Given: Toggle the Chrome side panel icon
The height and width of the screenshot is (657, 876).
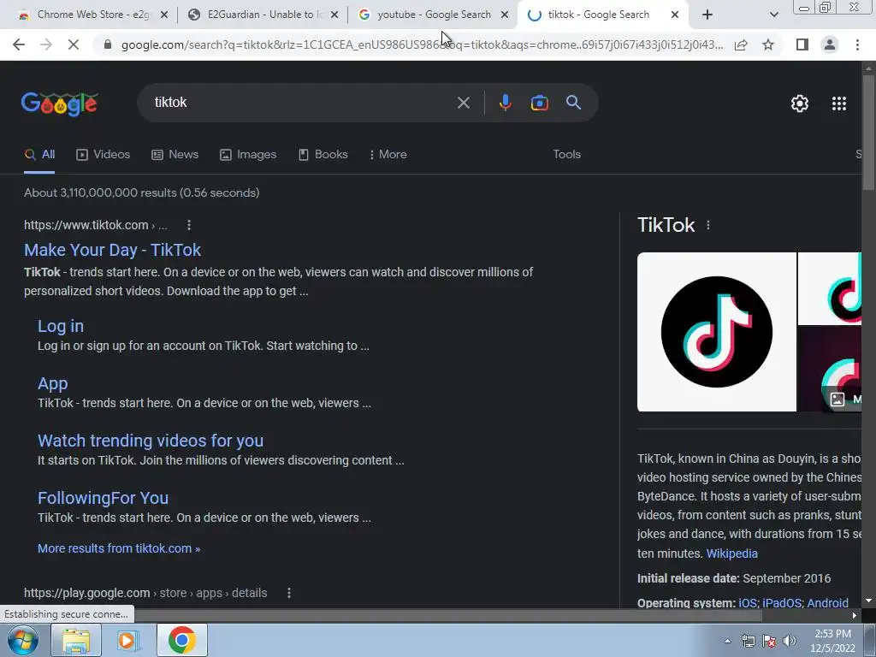Looking at the screenshot, I should point(802,44).
